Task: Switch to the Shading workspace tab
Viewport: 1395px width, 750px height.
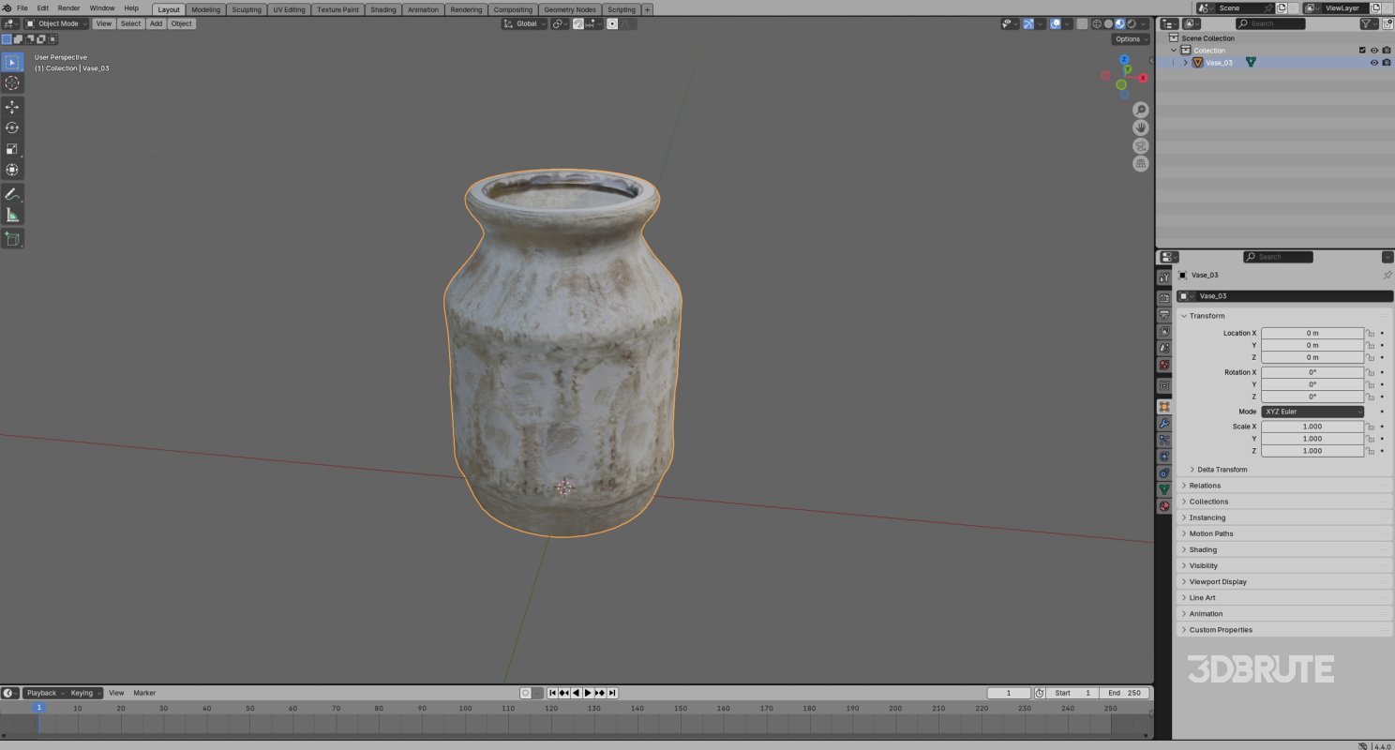Action: (x=382, y=9)
